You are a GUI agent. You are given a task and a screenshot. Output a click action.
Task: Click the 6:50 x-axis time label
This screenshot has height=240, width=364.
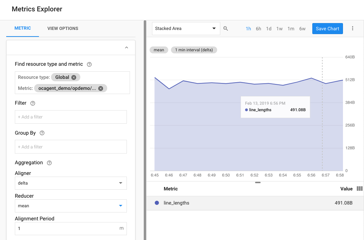[x=226, y=175]
